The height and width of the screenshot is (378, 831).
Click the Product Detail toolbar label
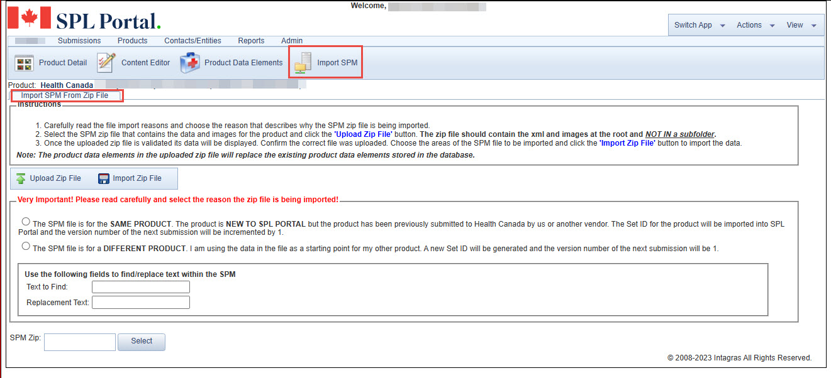[63, 63]
